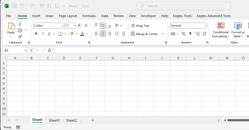The width and height of the screenshot is (249, 130).
Task: Apply Comma Style format
Action: 190,34
